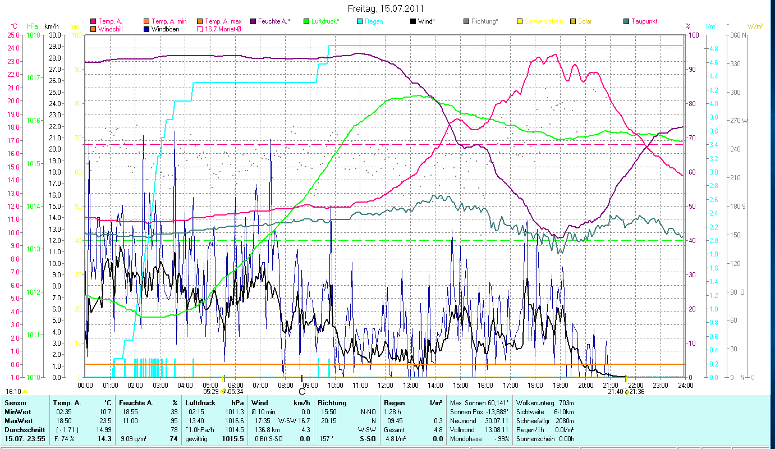Click the cyan Regen legend swatch
This screenshot has height=449, width=775.
click(360, 21)
